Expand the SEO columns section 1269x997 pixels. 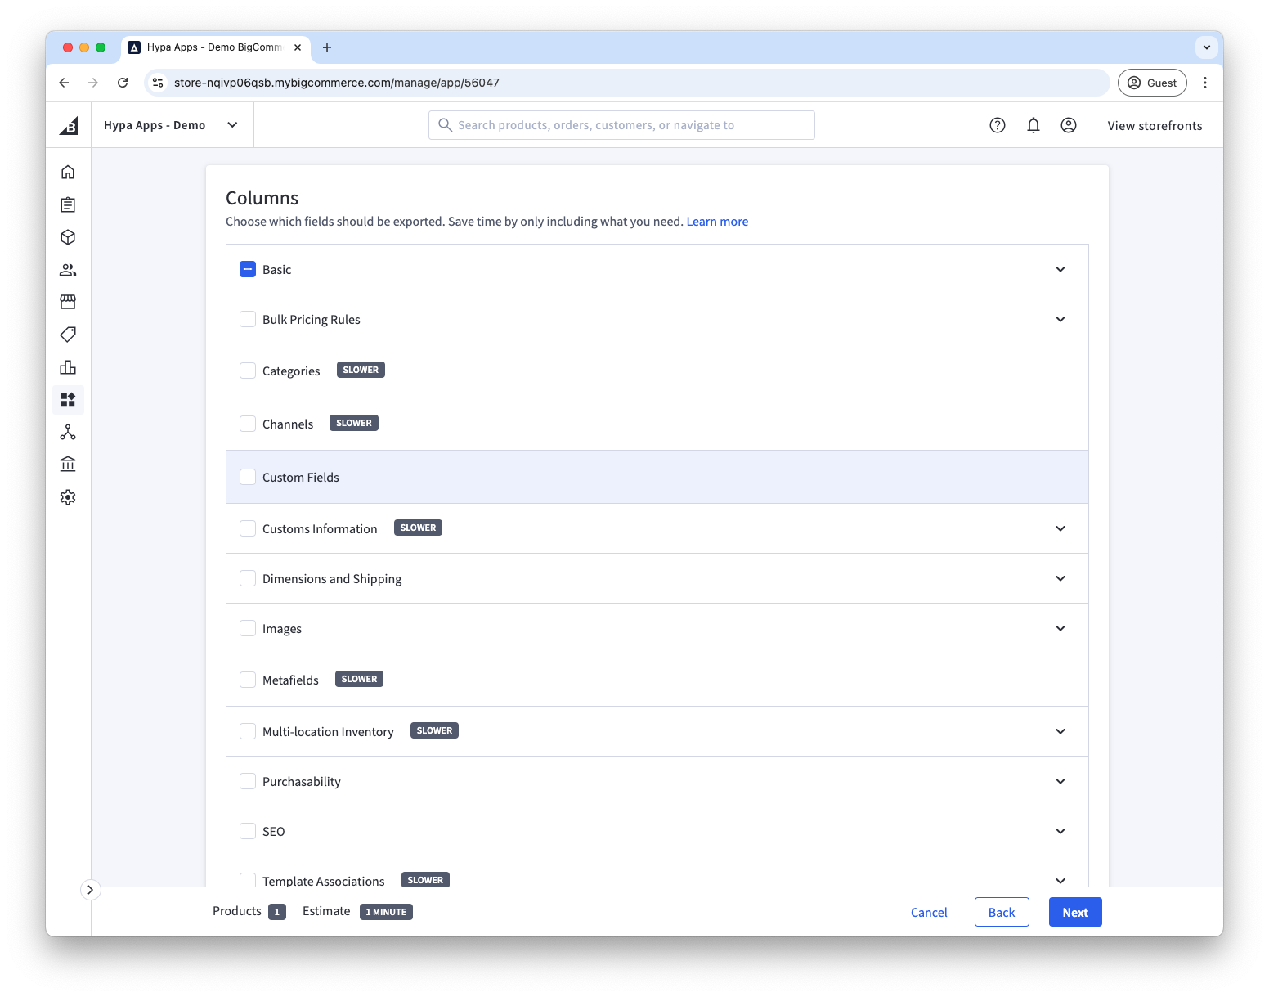tap(1060, 831)
